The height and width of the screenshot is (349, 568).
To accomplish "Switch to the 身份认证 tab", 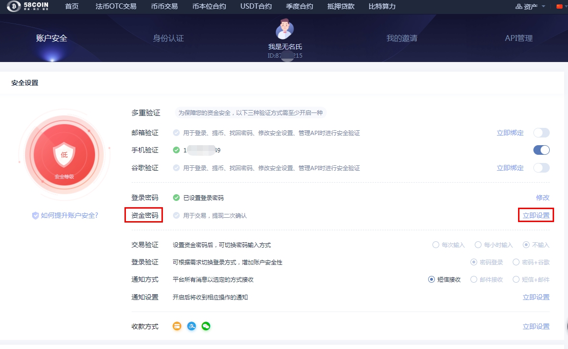I will [x=168, y=38].
